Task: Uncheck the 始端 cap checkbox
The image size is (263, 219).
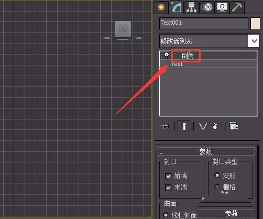Action: (168, 176)
